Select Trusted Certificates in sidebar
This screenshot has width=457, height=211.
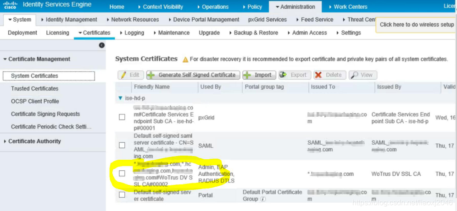click(35, 89)
